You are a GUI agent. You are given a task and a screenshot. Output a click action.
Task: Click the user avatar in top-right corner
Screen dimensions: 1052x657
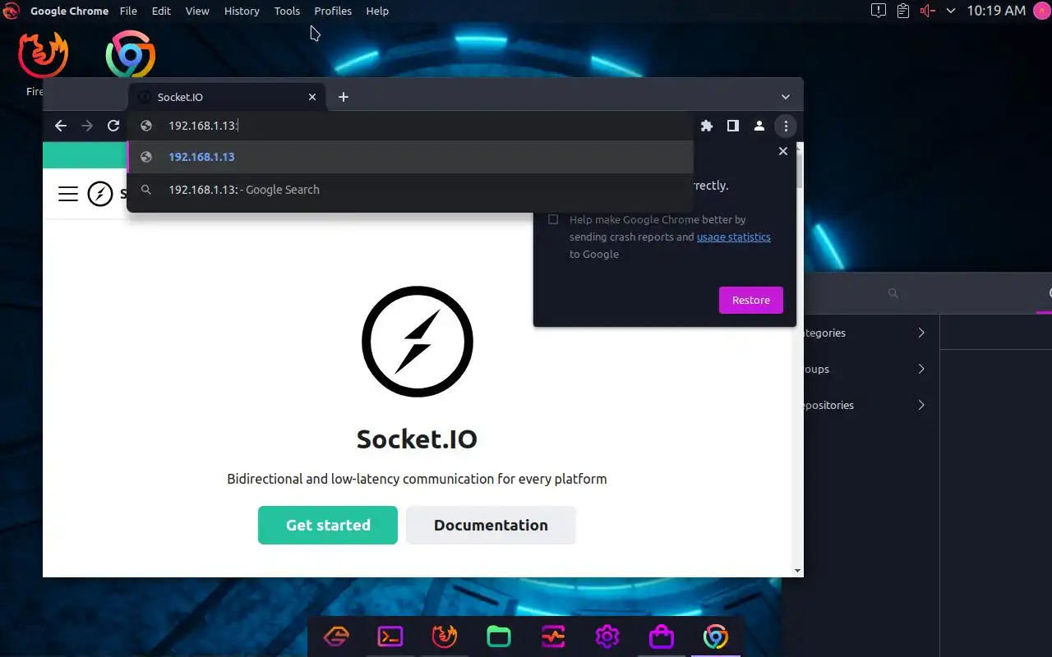click(x=1041, y=11)
